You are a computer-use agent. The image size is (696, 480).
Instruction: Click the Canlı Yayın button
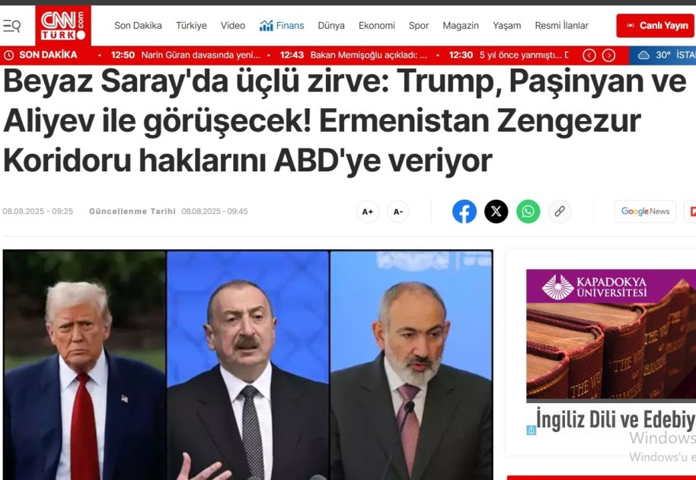[x=655, y=26]
